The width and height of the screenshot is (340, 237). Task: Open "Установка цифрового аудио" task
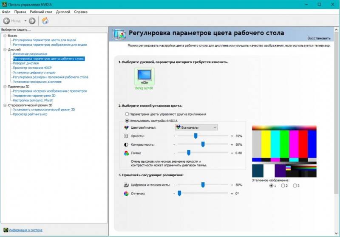pyautogui.click(x=34, y=73)
